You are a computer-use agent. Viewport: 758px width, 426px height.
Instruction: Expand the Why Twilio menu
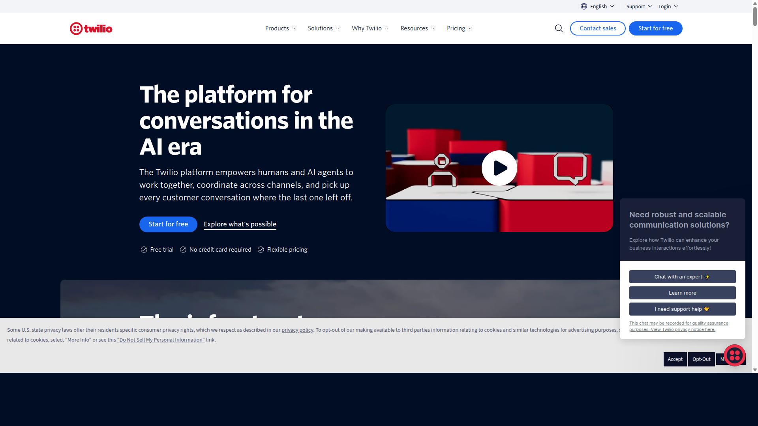(370, 28)
